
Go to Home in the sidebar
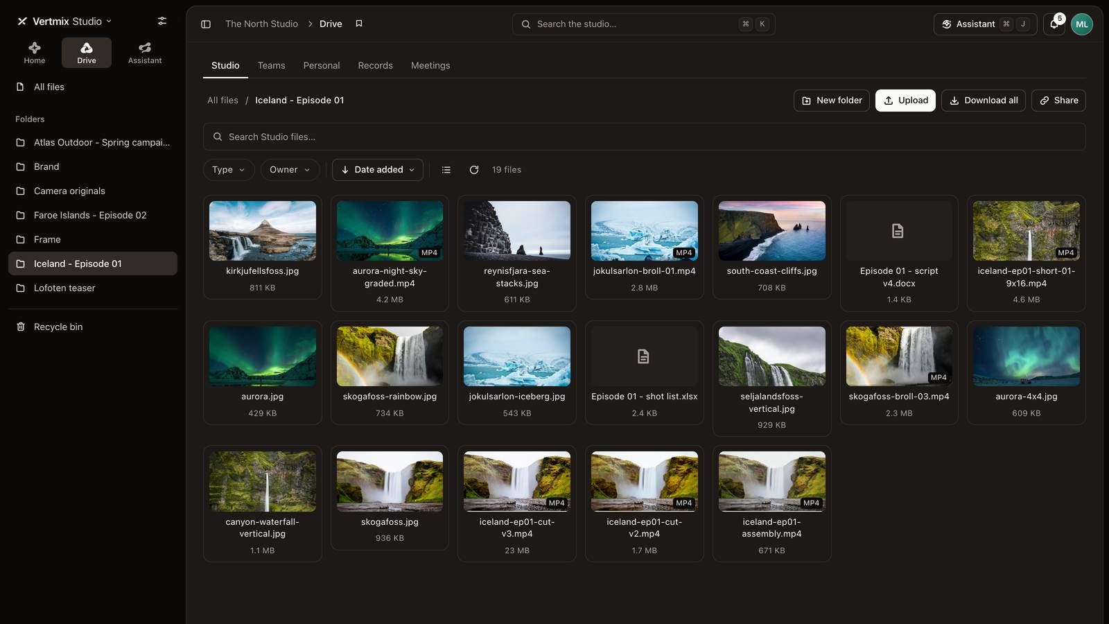(35, 53)
